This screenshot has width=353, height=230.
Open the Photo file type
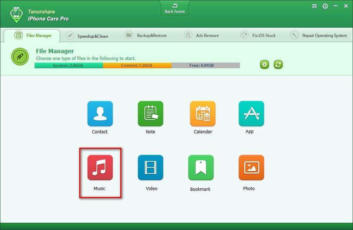tap(251, 167)
